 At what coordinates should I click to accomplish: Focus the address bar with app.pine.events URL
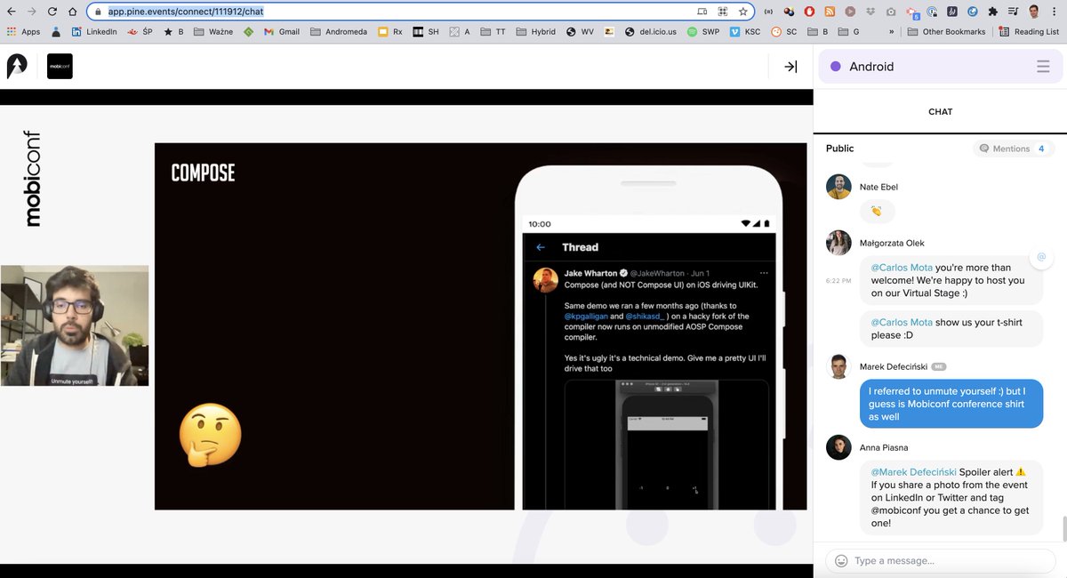[x=421, y=12]
